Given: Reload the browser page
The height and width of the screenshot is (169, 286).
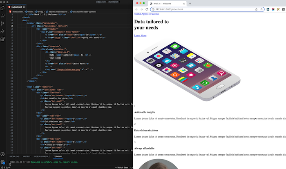Looking at the screenshot, I should tap(147, 9).
